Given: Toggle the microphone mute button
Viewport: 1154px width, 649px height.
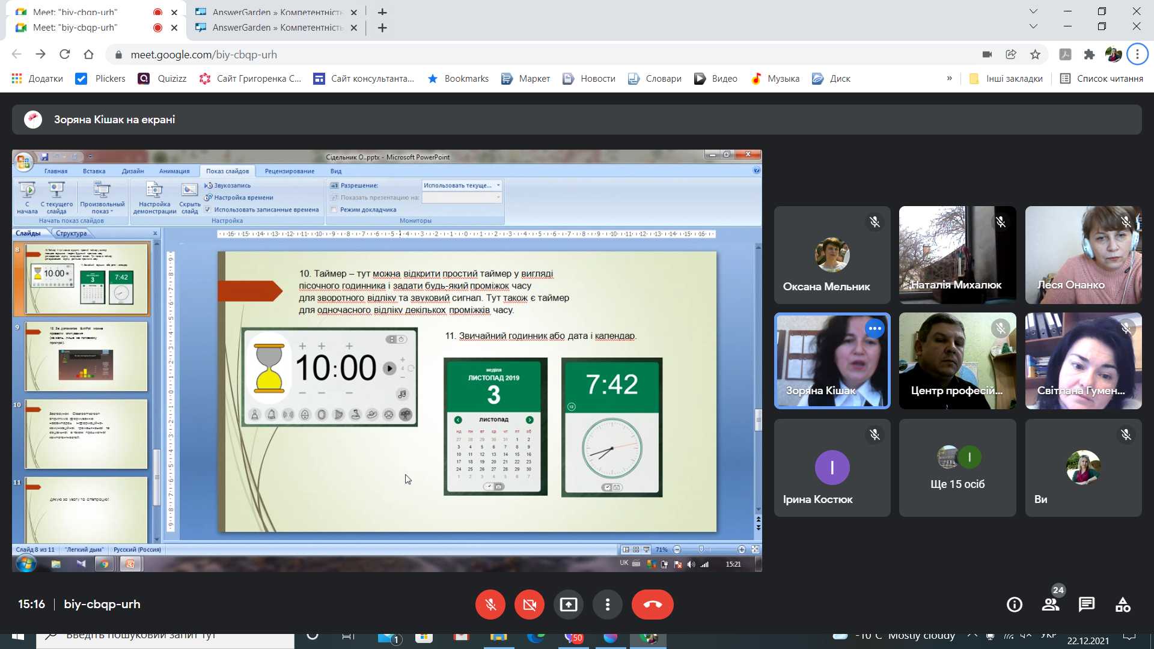Looking at the screenshot, I should point(490,605).
